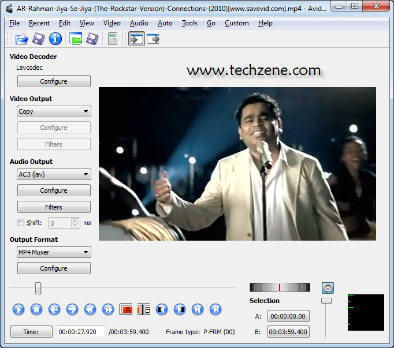Show file information with blue info icon
Viewport: 394px width, 348px height.
coord(55,39)
